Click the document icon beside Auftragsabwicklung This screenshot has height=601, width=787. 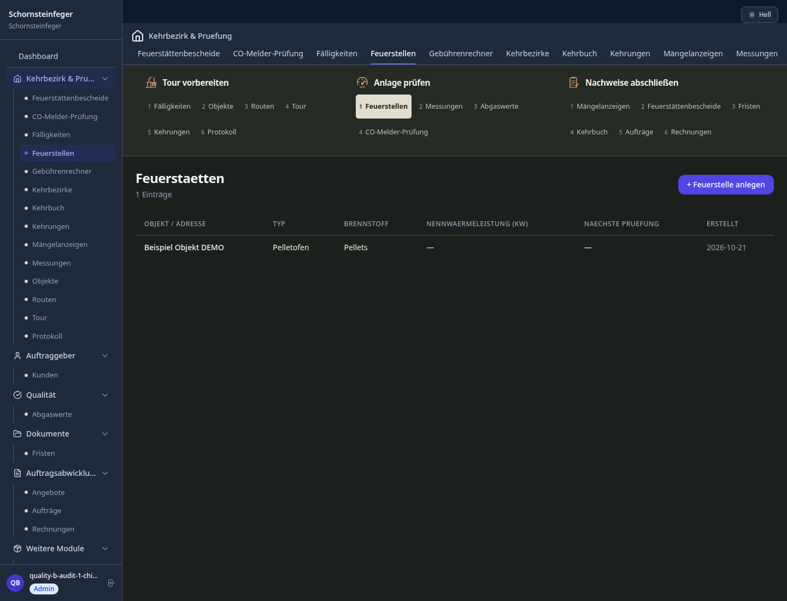17,473
